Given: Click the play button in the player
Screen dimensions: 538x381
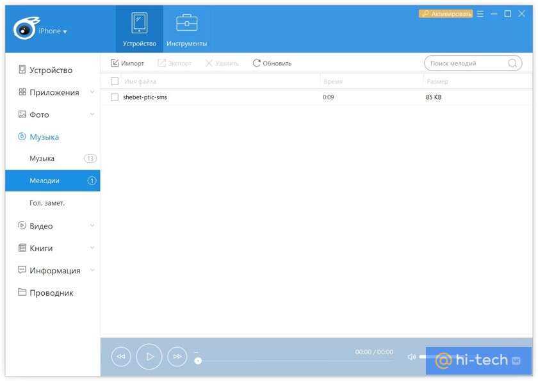Looking at the screenshot, I should (x=149, y=357).
